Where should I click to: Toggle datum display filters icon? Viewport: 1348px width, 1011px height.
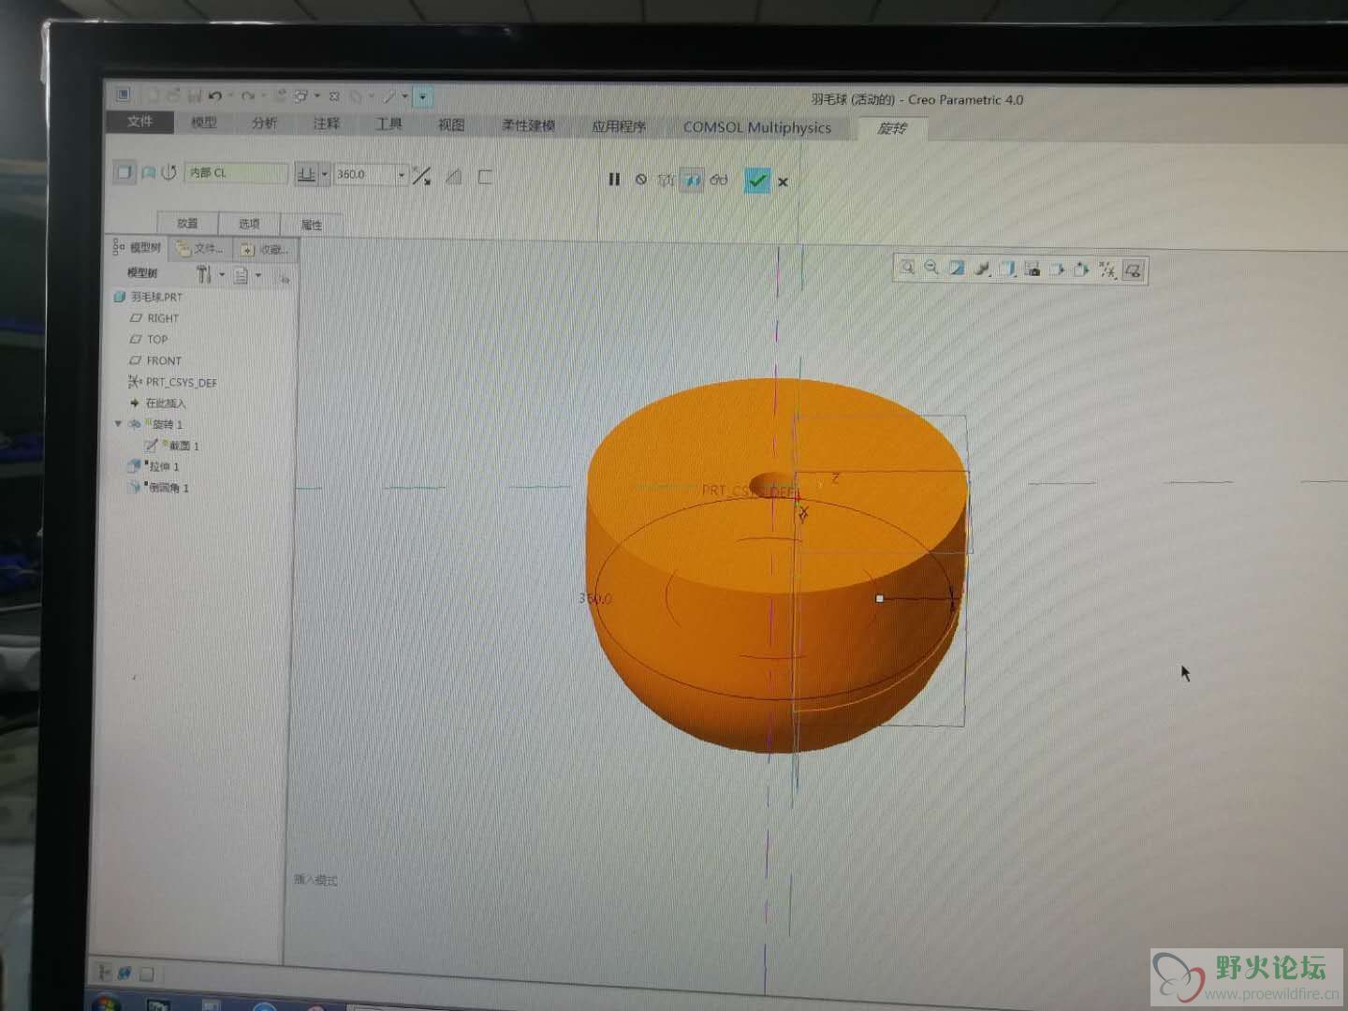click(x=1107, y=271)
